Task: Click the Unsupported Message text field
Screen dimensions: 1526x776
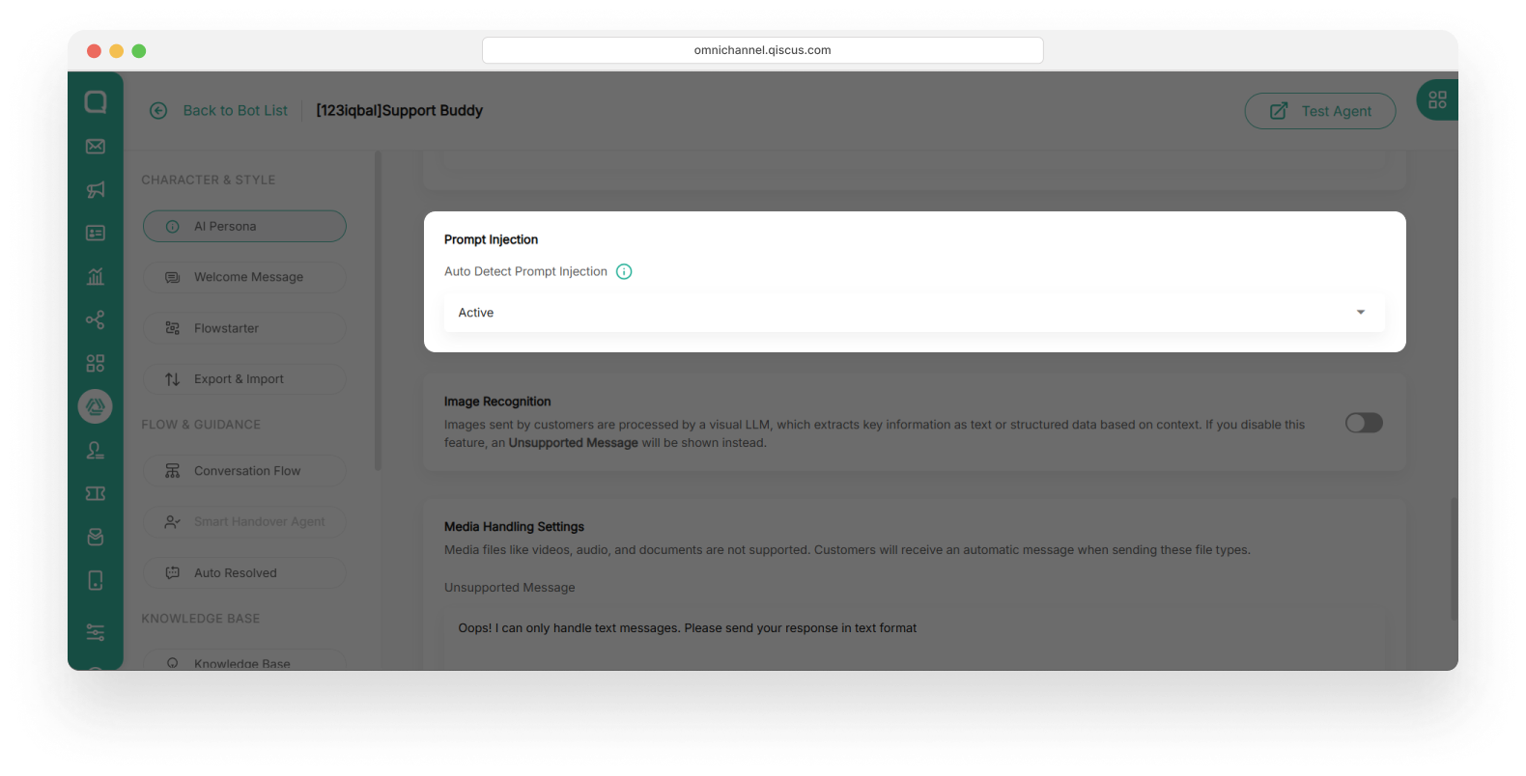Action: [915, 639]
